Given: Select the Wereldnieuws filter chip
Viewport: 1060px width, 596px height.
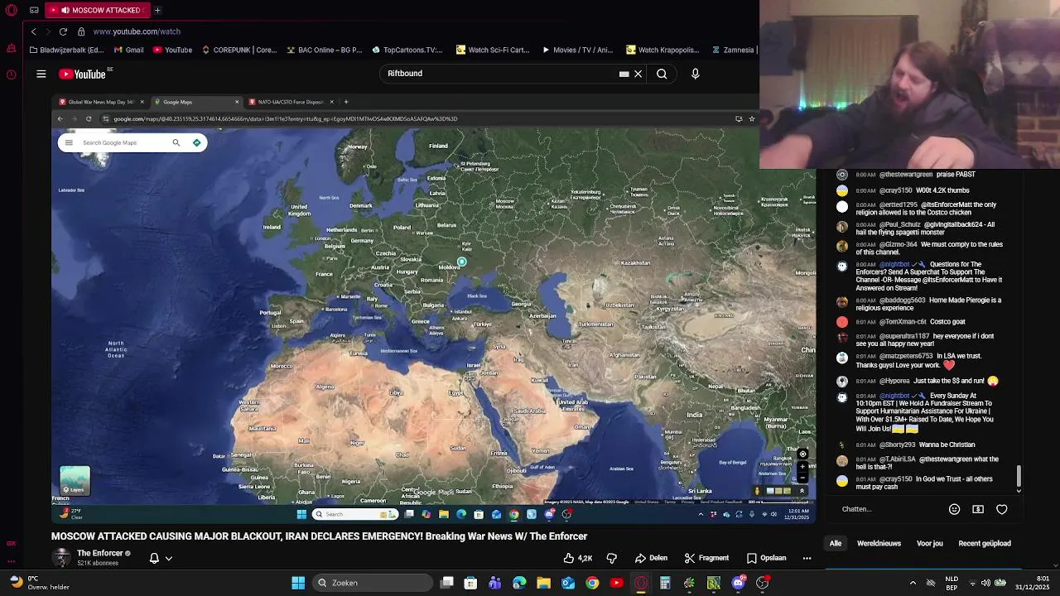Looking at the screenshot, I should point(879,543).
